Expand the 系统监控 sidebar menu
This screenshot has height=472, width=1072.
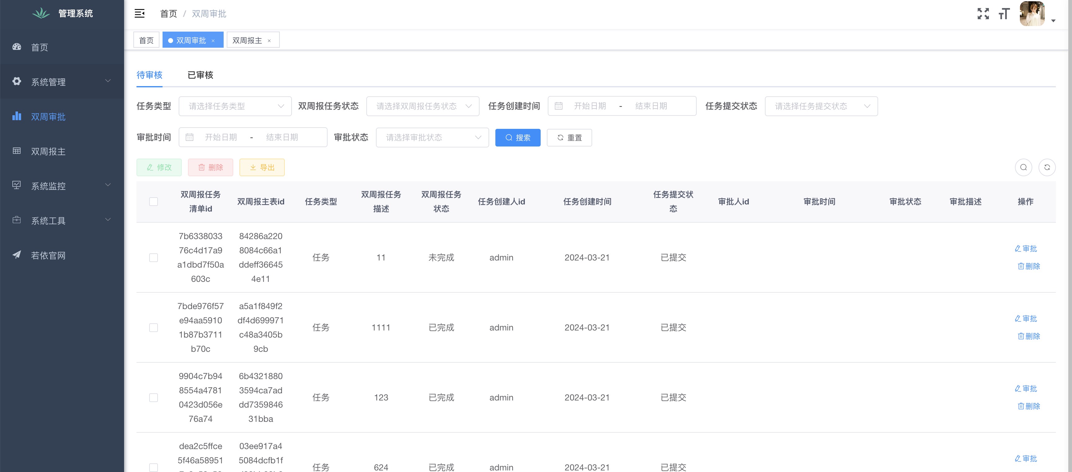[62, 186]
